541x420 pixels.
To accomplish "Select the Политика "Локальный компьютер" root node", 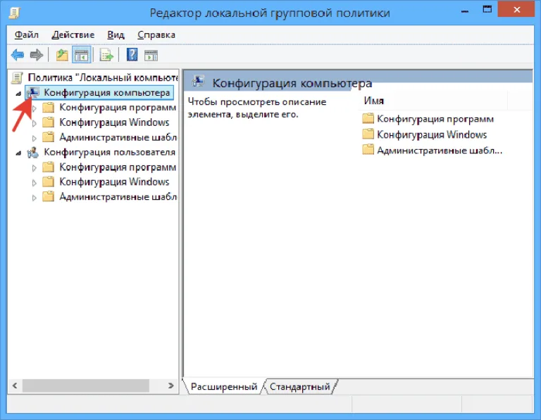I will 102,77.
